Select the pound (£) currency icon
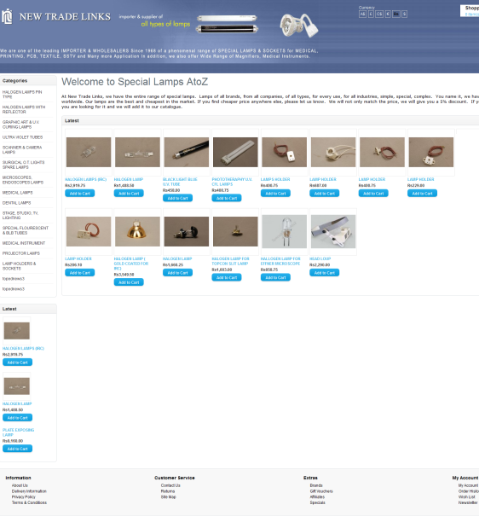 (x=371, y=14)
